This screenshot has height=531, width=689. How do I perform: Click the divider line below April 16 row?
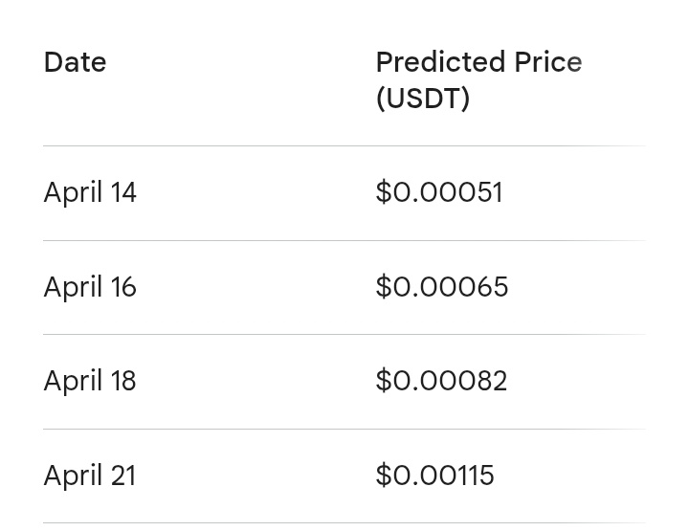pos(344,334)
